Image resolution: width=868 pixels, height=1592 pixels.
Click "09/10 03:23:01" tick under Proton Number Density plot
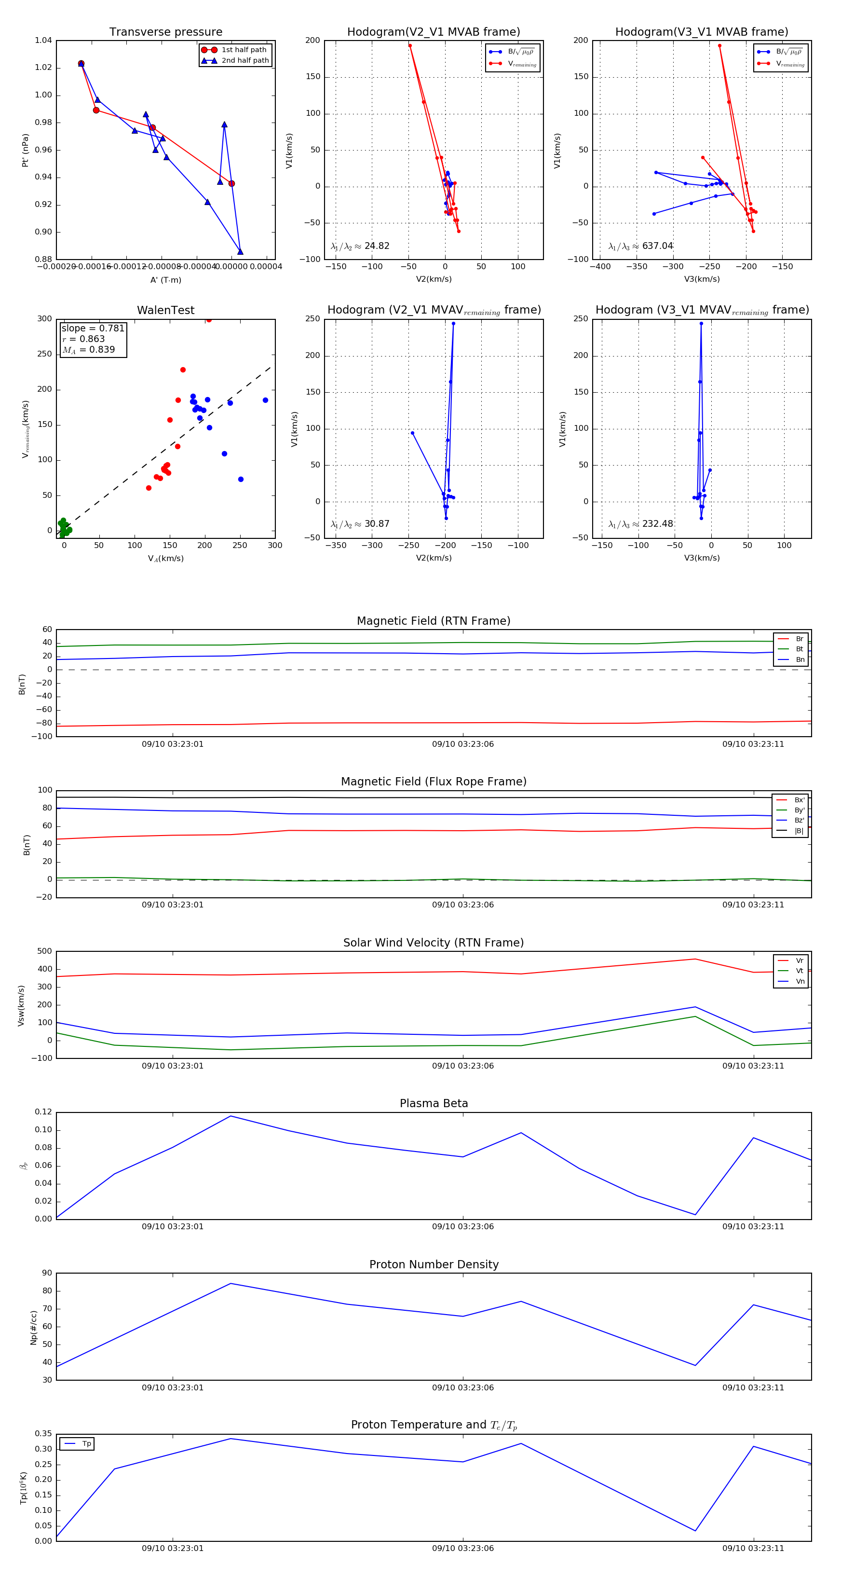172,1387
